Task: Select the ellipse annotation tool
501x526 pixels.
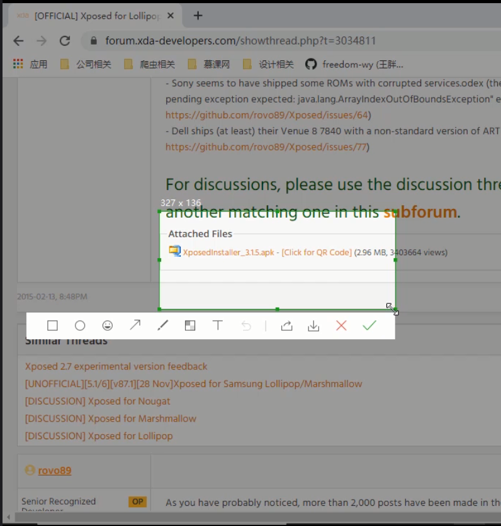Action: 80,325
